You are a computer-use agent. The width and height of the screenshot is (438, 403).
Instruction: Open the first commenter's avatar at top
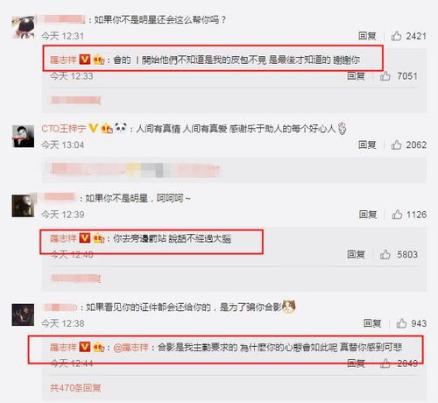tap(23, 27)
